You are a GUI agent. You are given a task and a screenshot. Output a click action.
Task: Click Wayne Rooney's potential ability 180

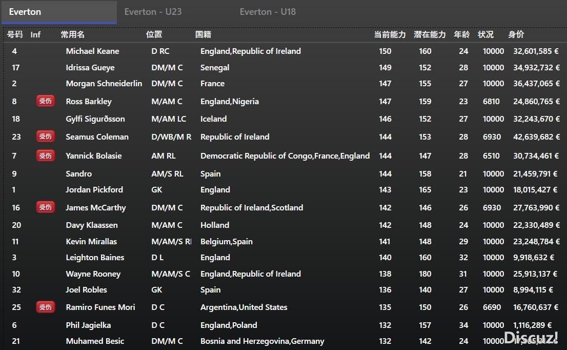(425, 274)
